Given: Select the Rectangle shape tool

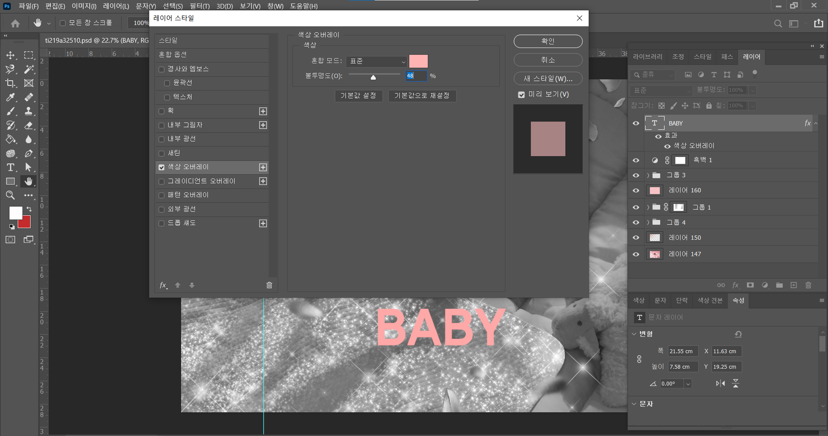Looking at the screenshot, I should [x=10, y=182].
